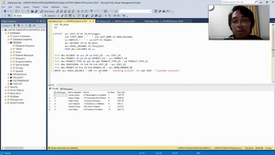Open the Edit menu

pos(10,7)
